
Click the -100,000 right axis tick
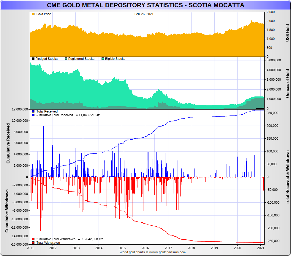[x=273, y=202]
